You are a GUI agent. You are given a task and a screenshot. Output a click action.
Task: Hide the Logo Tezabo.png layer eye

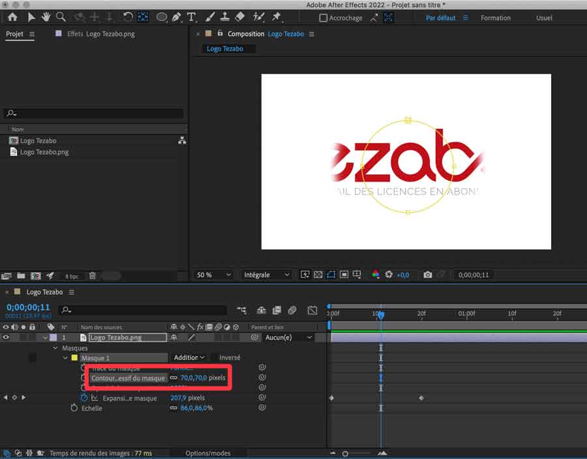coord(6,337)
